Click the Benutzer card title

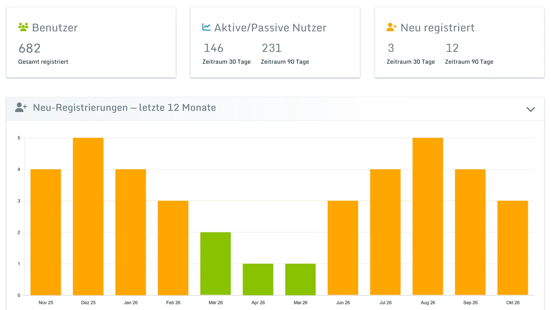tap(55, 28)
